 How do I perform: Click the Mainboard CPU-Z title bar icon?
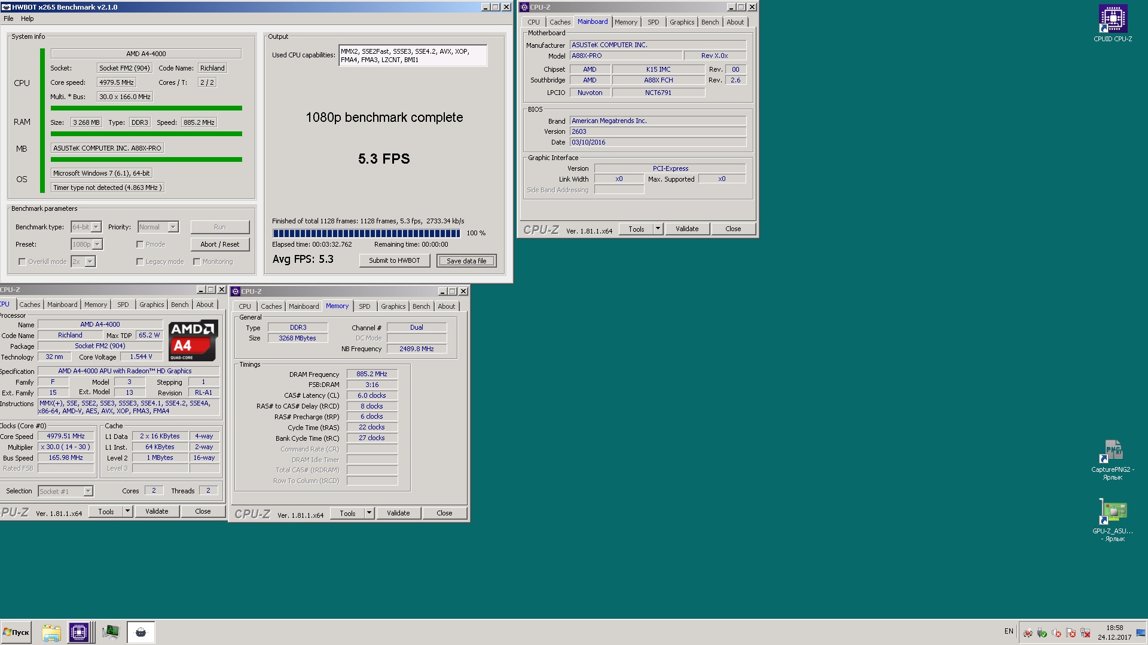click(524, 7)
